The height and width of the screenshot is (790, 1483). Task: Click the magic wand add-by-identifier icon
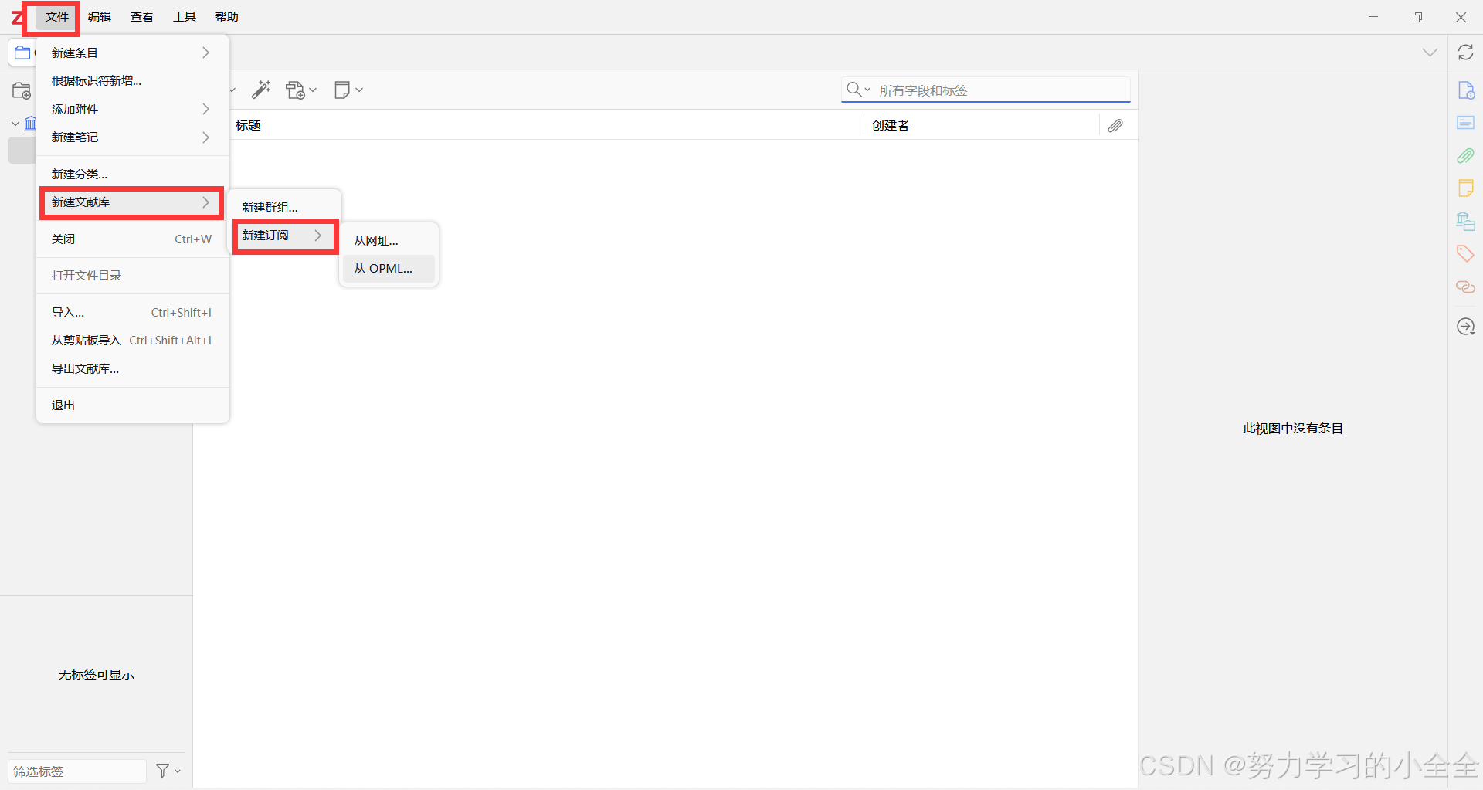[x=261, y=90]
